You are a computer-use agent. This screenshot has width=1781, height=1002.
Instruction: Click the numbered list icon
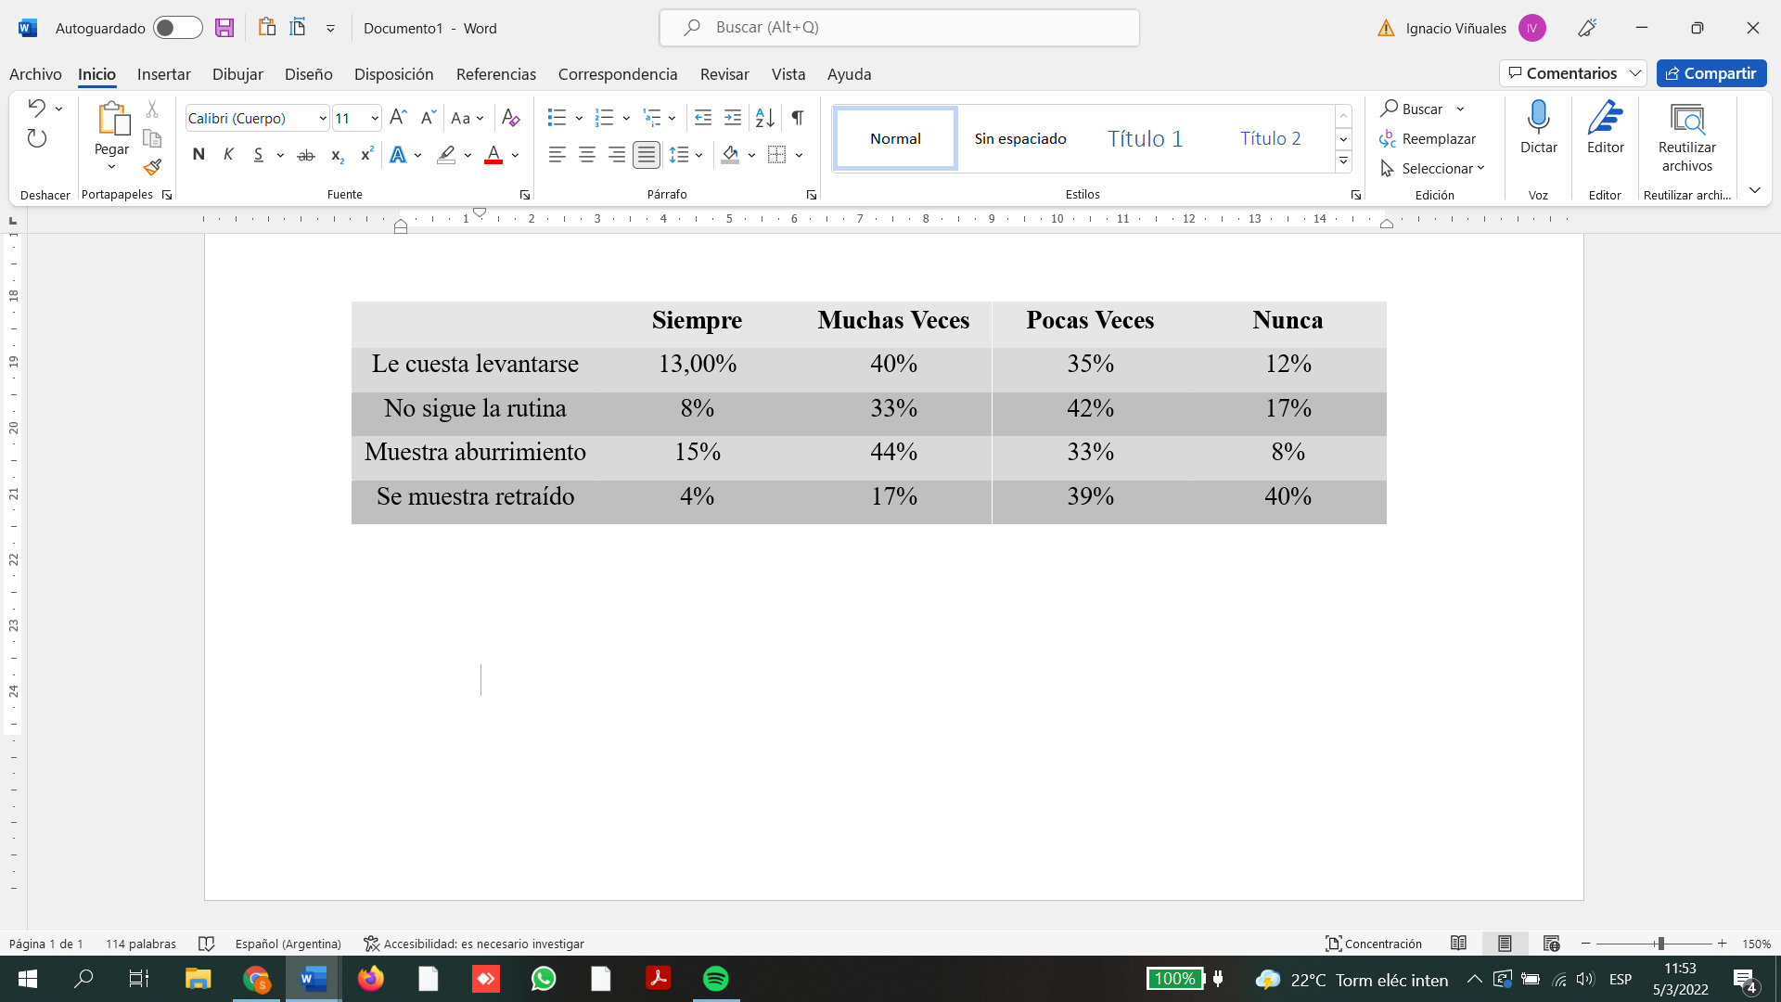(x=604, y=118)
